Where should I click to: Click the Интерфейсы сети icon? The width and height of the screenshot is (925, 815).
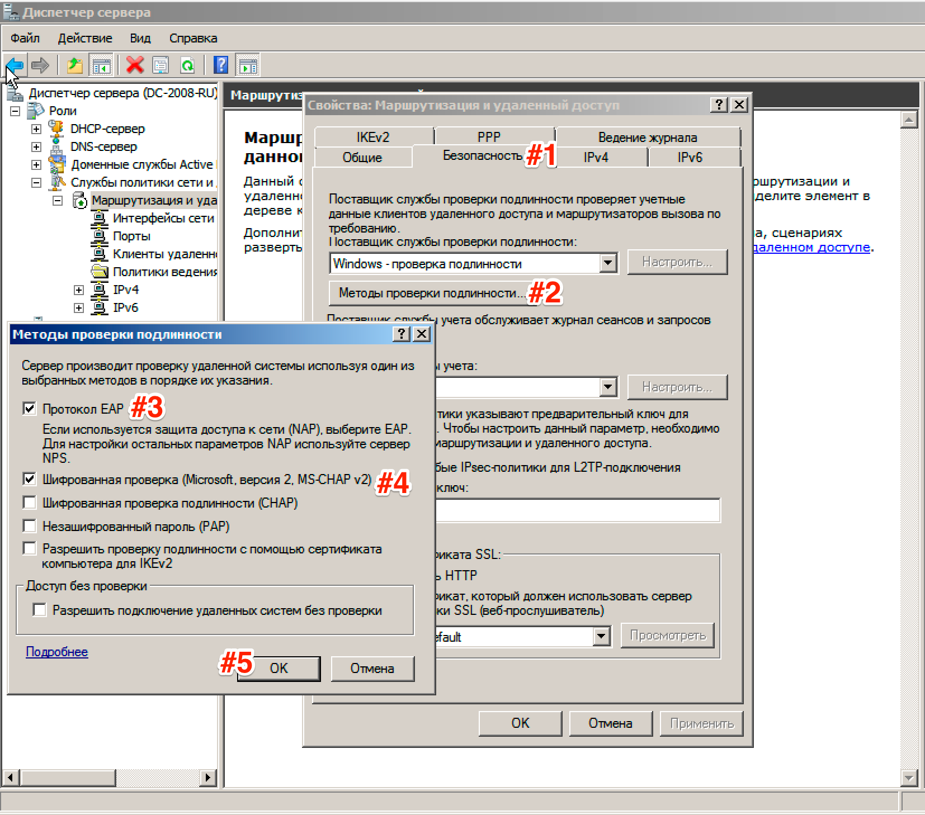[x=100, y=218]
